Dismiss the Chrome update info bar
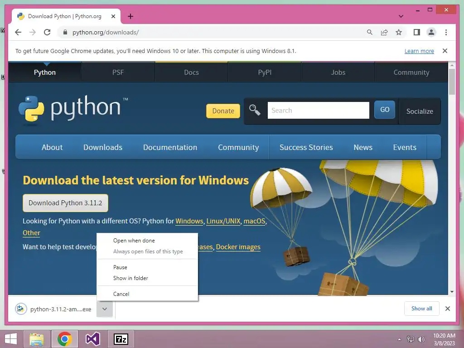The image size is (464, 348). (x=445, y=51)
